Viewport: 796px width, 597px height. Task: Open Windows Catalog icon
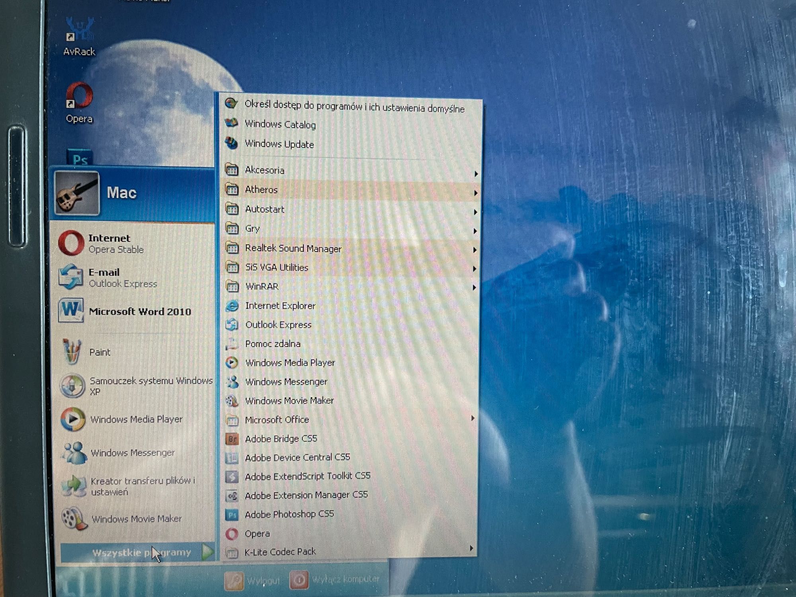(231, 123)
